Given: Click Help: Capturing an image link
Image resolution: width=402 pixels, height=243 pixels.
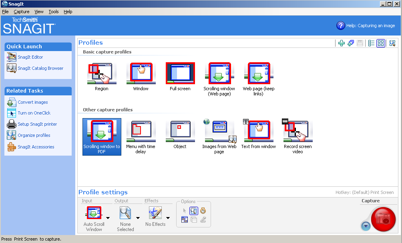Looking at the screenshot, I should click(x=370, y=26).
